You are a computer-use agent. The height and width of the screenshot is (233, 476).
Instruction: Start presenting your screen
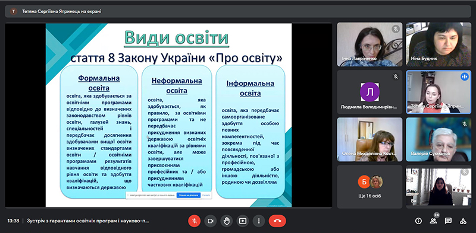(x=243, y=221)
